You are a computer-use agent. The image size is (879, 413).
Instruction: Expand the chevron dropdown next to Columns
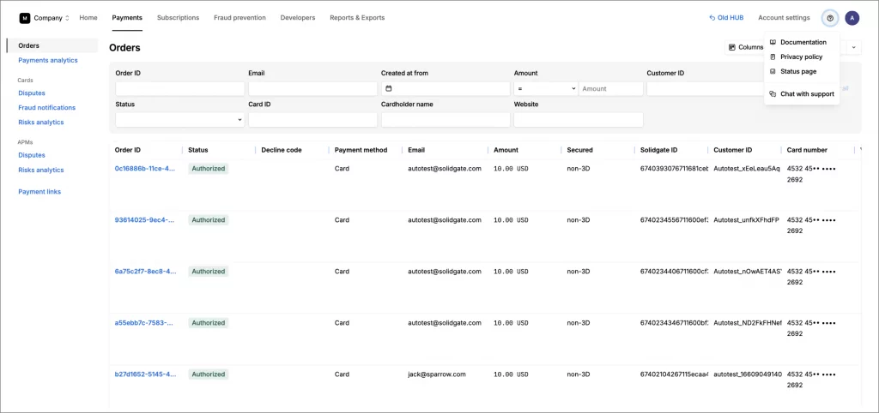click(x=854, y=48)
